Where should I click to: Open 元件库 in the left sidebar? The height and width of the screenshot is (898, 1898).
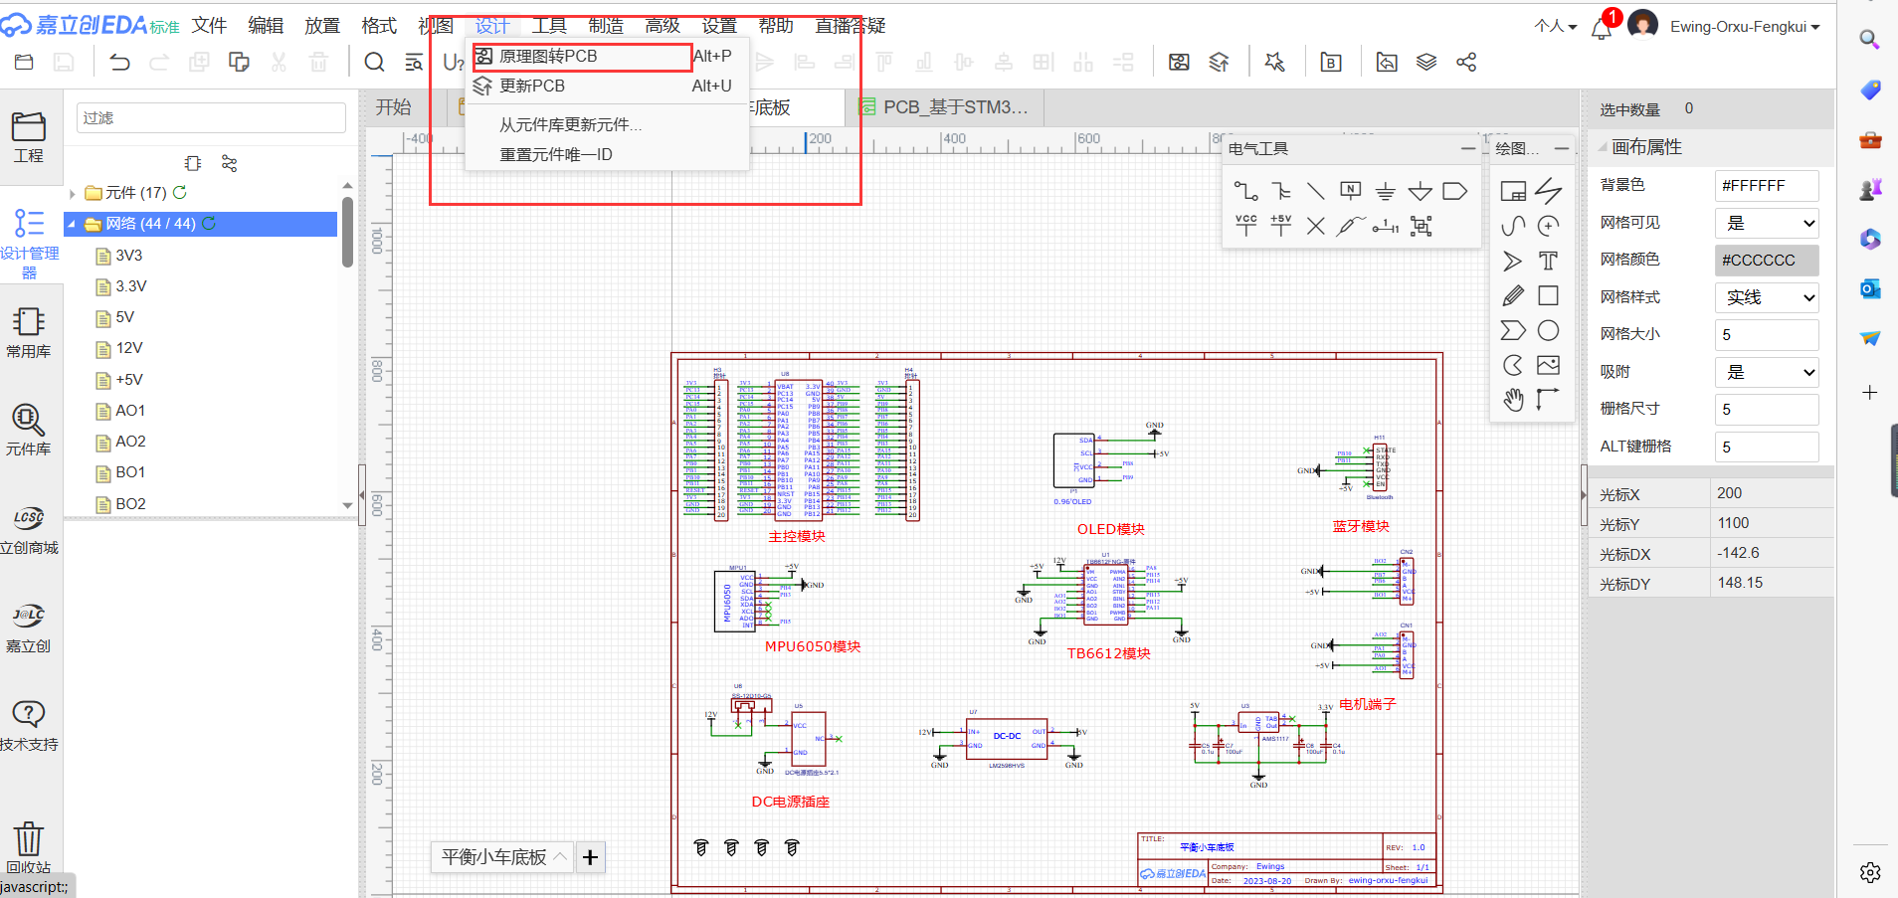point(28,430)
